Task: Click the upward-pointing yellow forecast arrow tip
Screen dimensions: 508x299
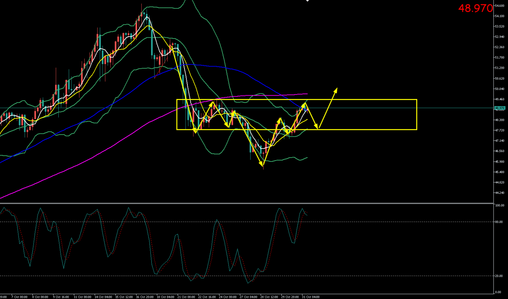Action: point(337,89)
